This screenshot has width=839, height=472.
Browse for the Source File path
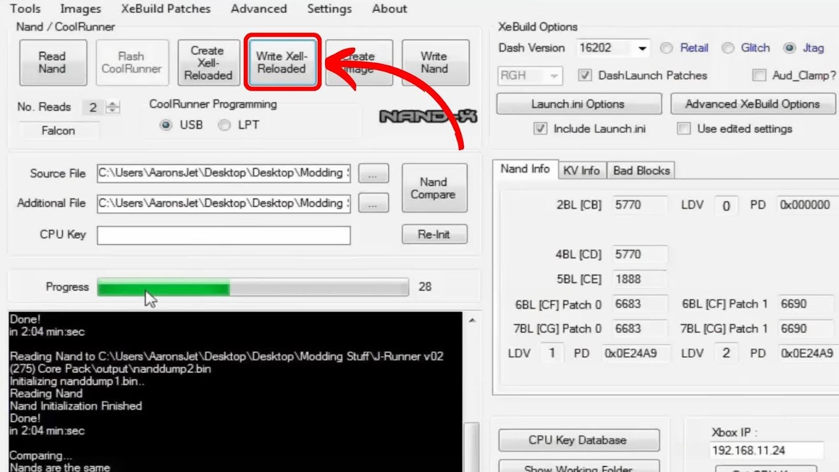point(373,174)
